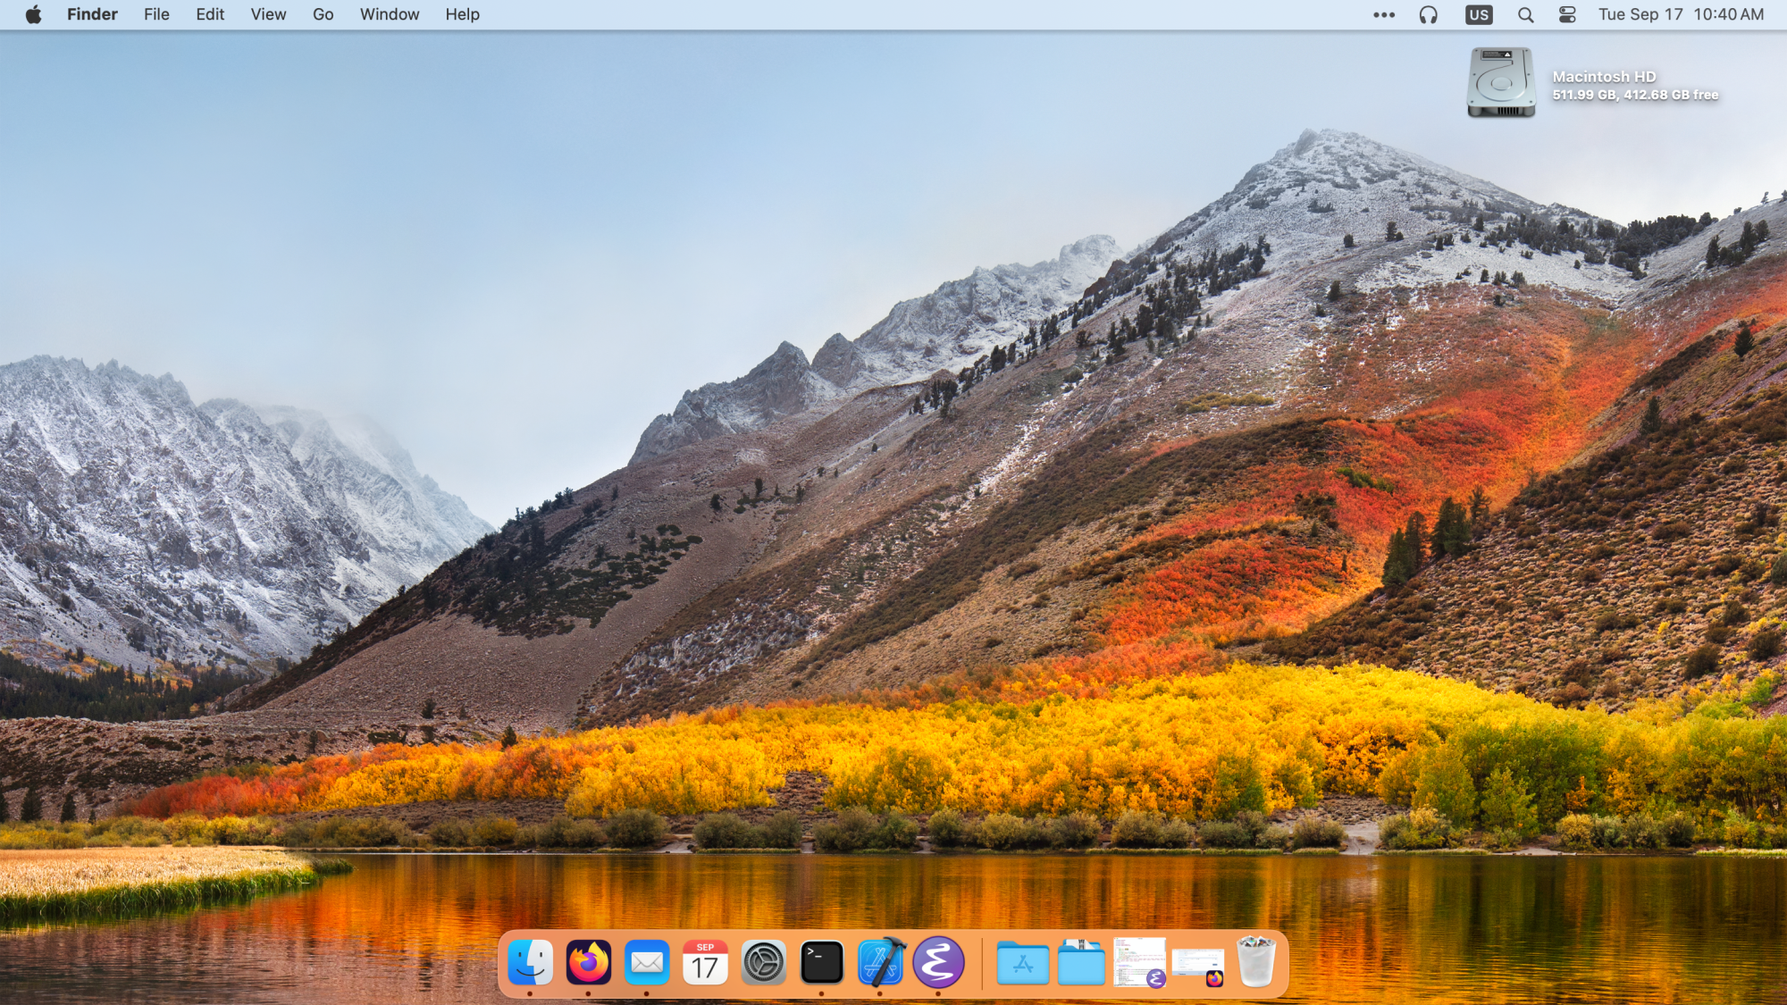The width and height of the screenshot is (1787, 1005).
Task: Click the date and time display
Action: (1681, 14)
